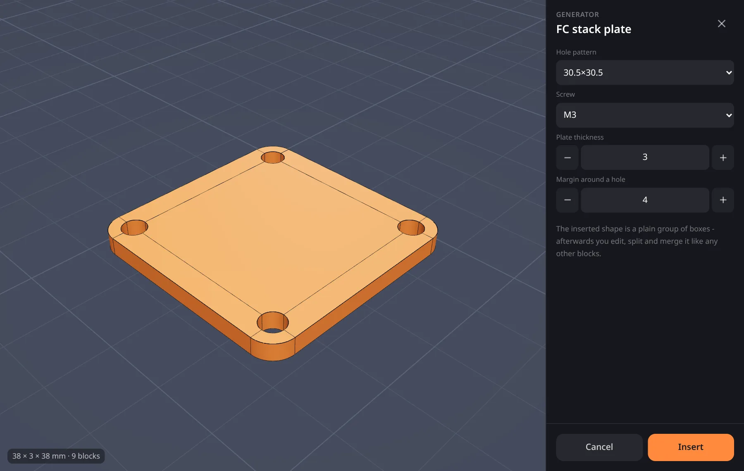
Task: Click the 'FC stack plate' title
Action: click(x=594, y=29)
